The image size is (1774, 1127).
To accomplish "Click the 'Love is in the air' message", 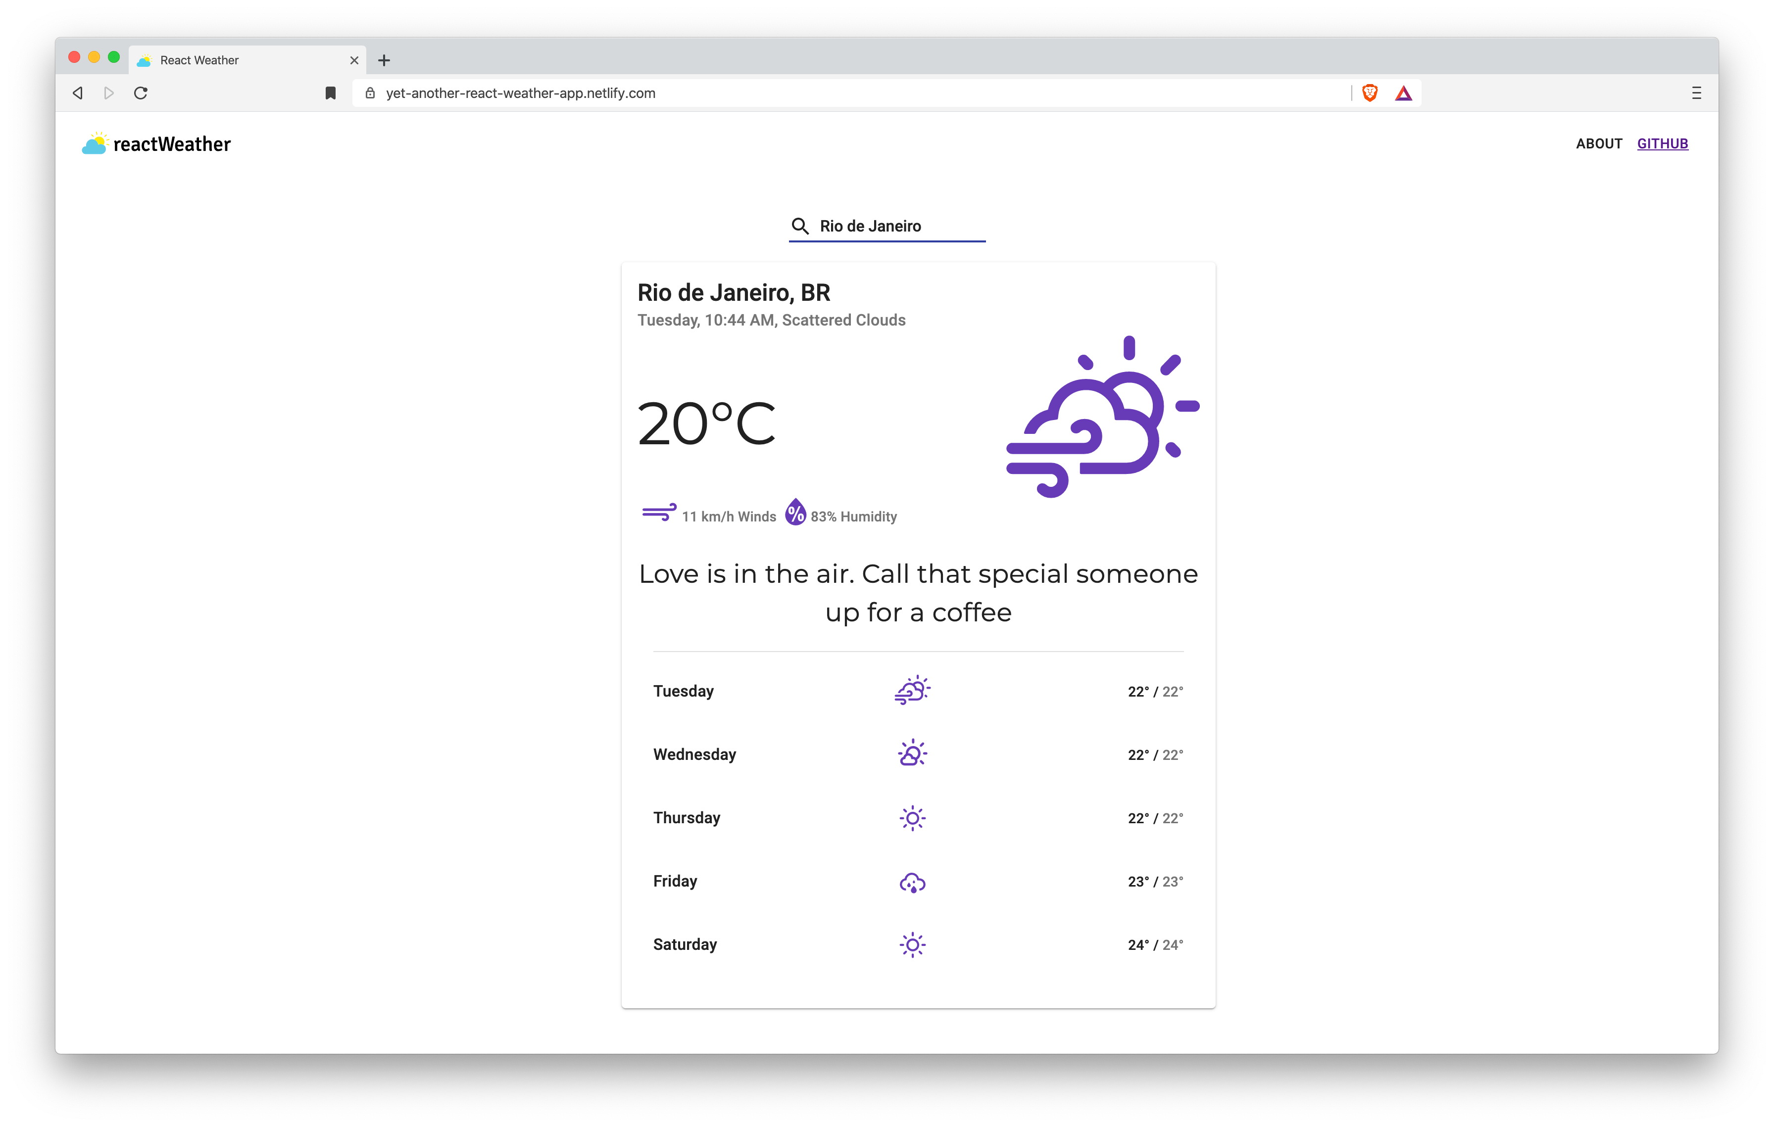I will pos(919,593).
